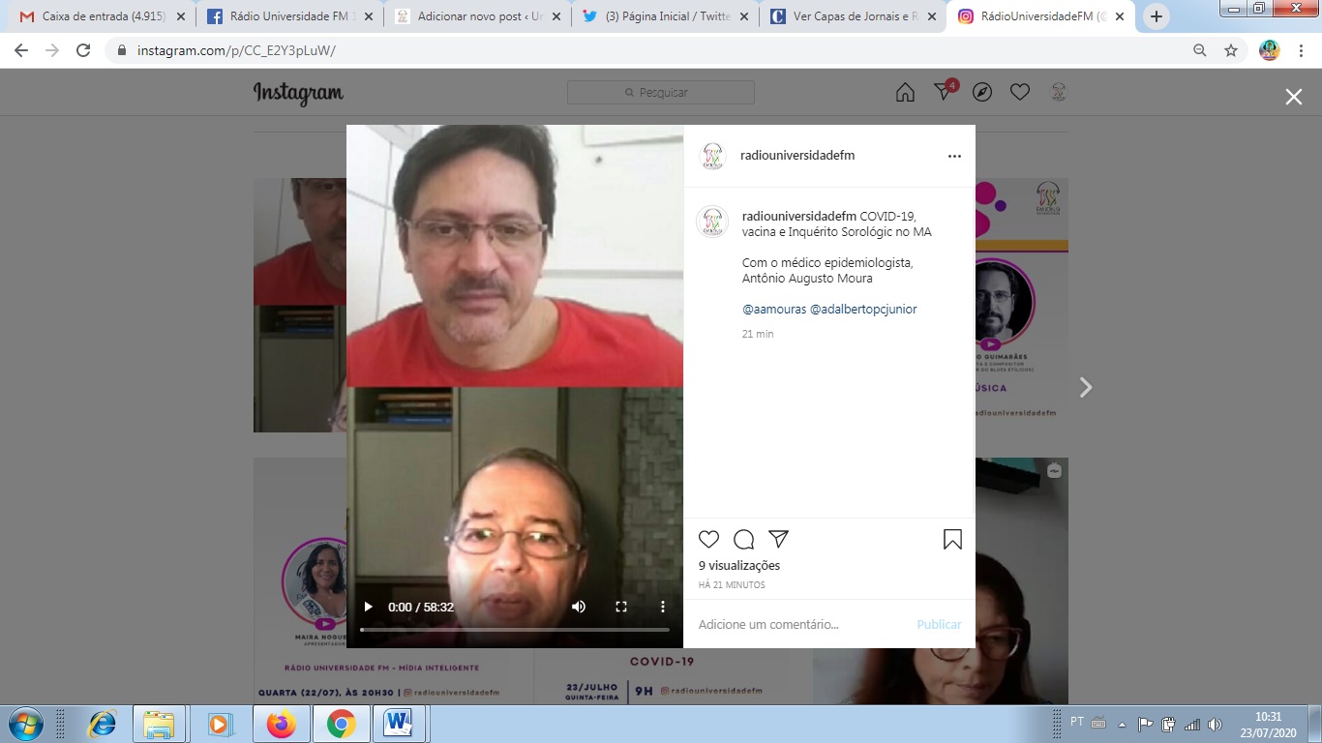Open Windows Media Player in taskbar
The height and width of the screenshot is (743, 1322).
click(x=219, y=724)
